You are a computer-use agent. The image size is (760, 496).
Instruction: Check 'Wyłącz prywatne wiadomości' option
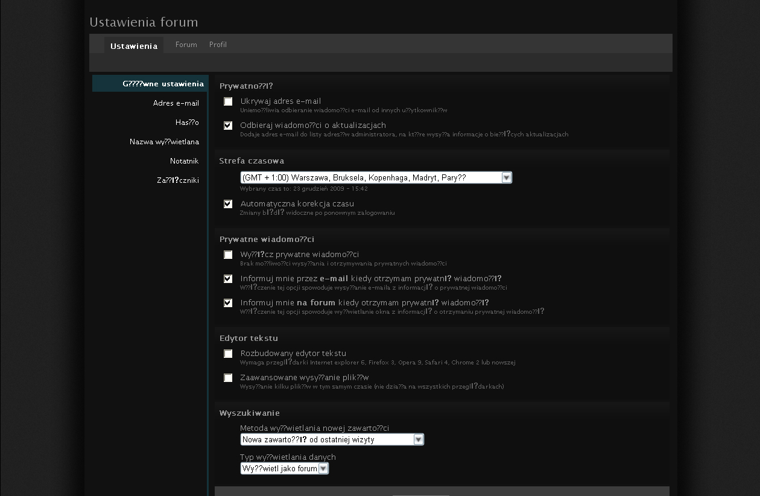tap(228, 255)
